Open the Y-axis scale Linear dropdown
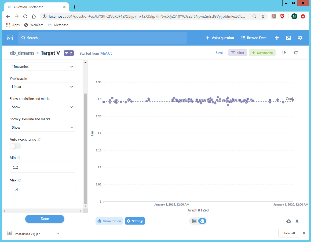This screenshot has height=242, width=311. [x=42, y=87]
